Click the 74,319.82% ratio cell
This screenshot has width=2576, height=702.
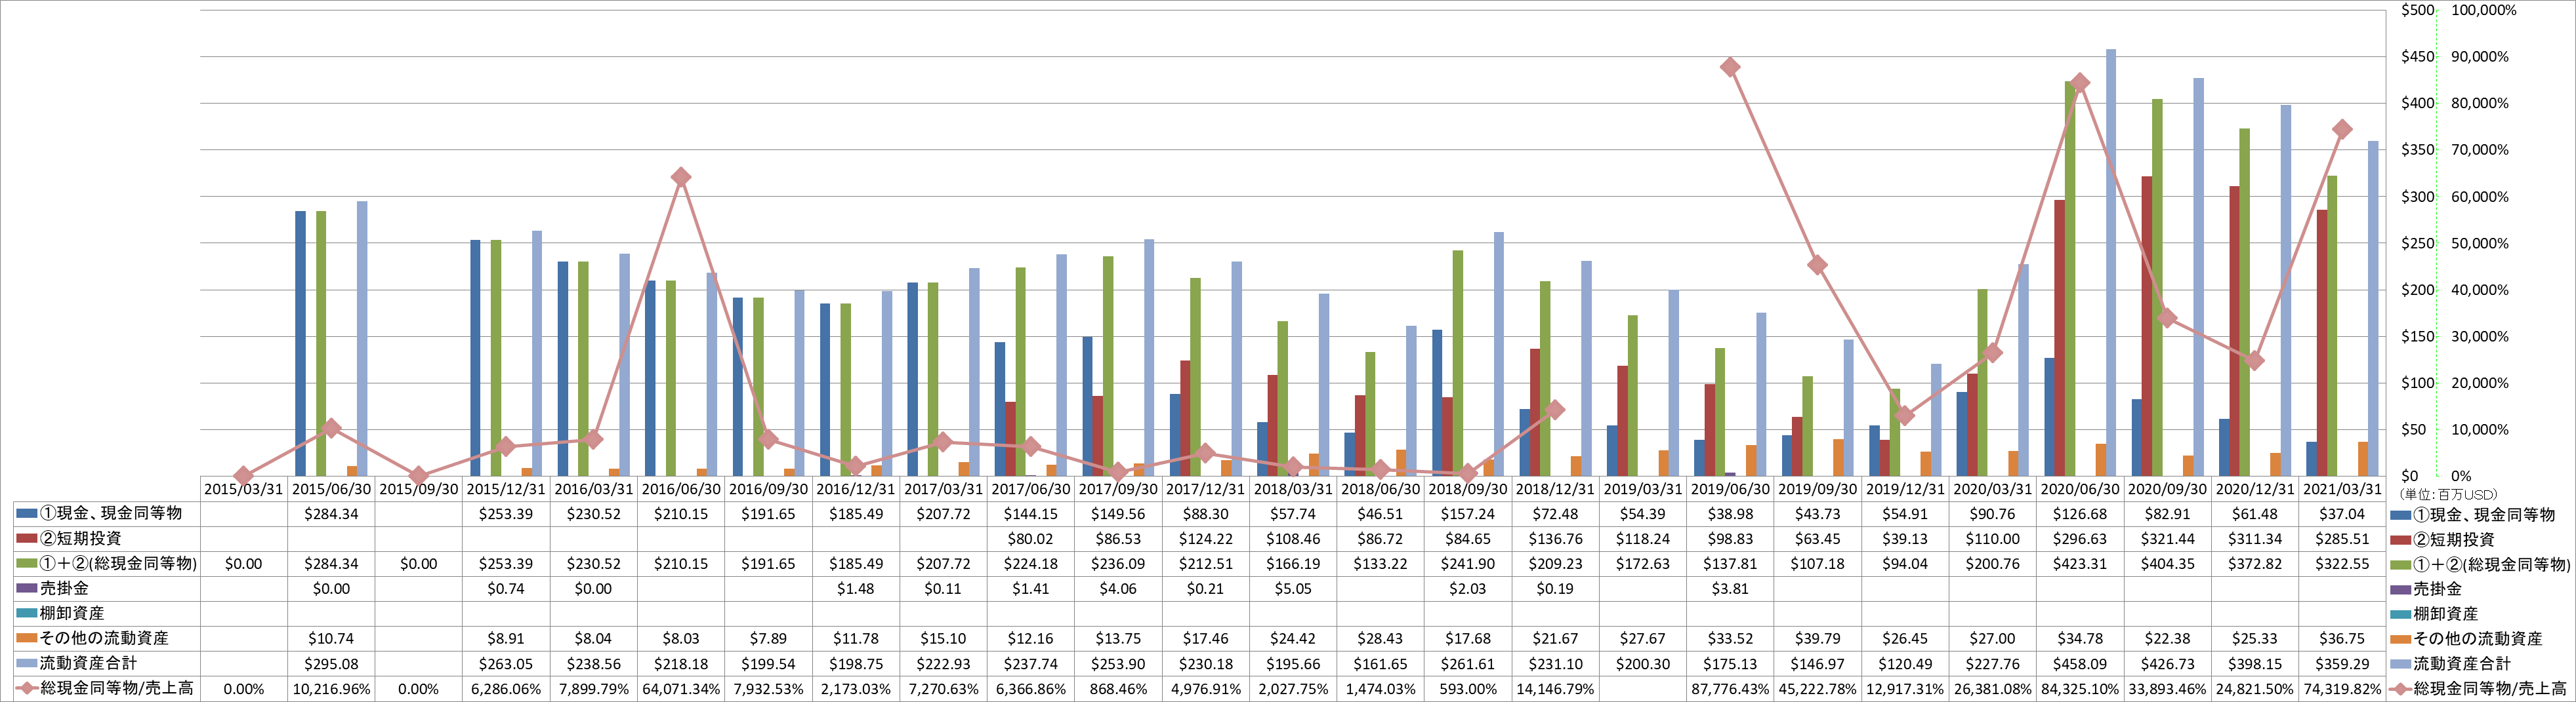click(2342, 689)
